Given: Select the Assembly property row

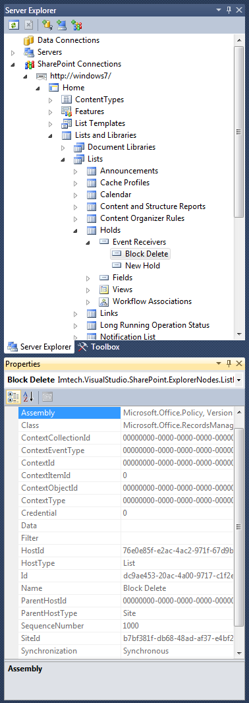Looking at the screenshot, I should tap(126, 413).
